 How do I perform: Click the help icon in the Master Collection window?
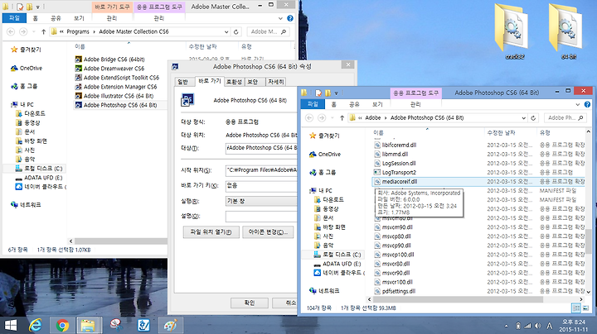(290, 18)
